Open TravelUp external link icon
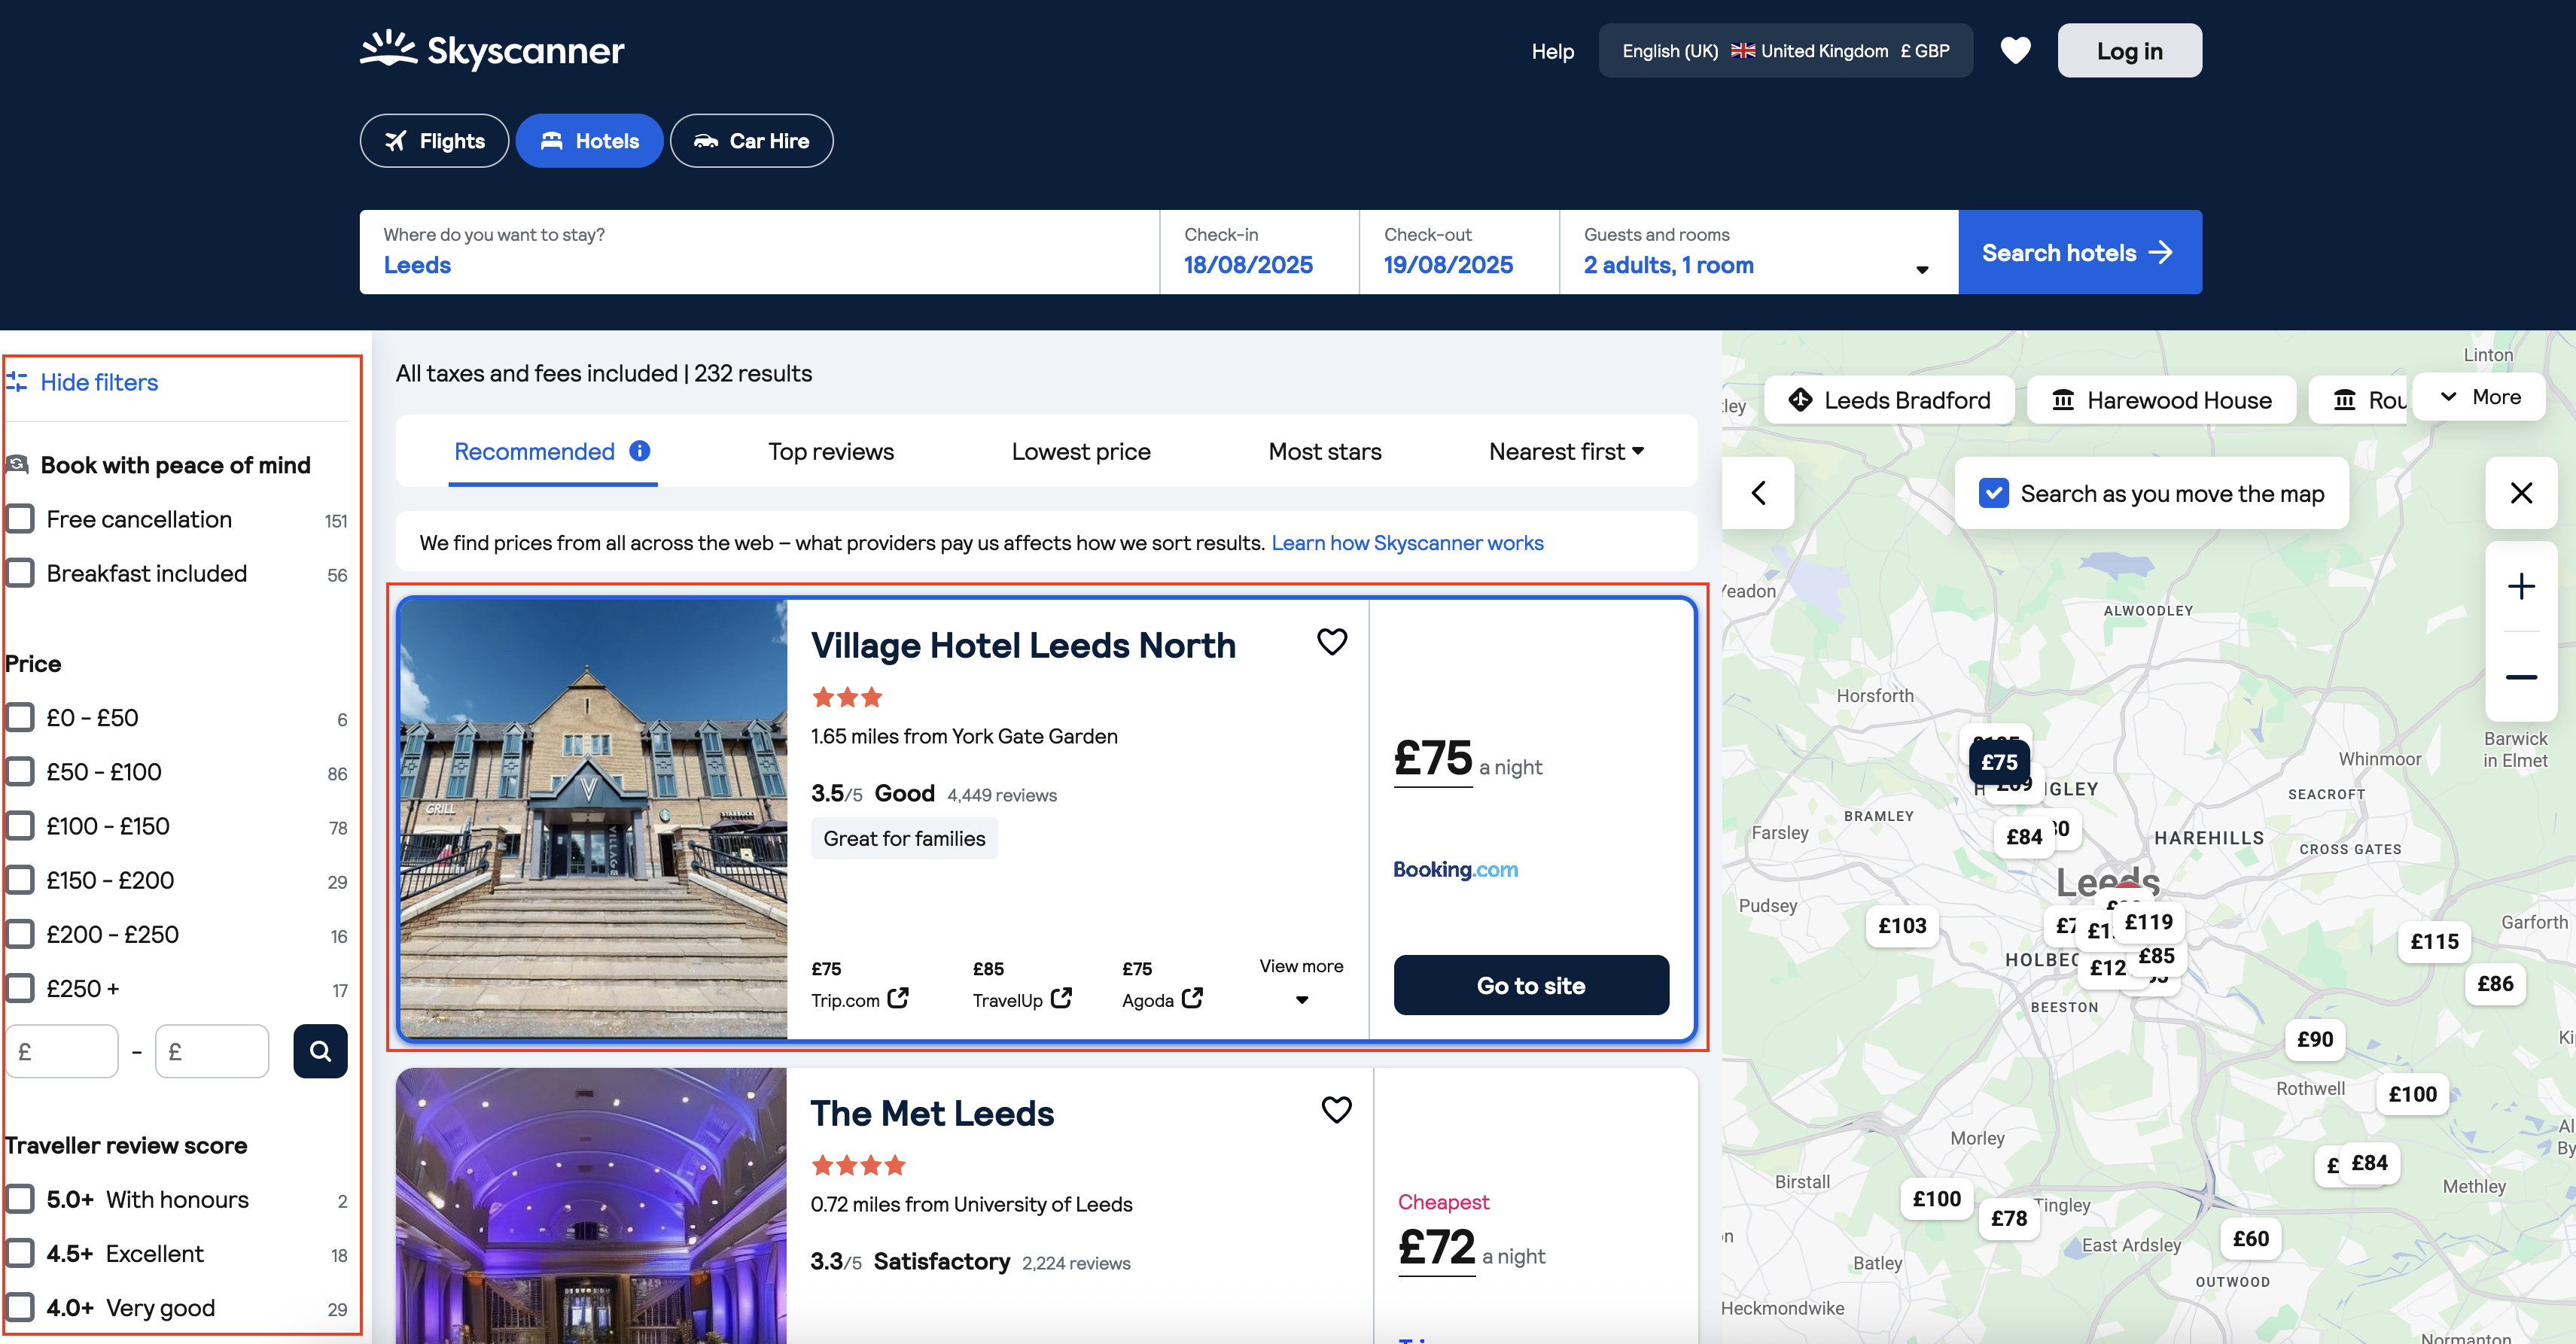The height and width of the screenshot is (1344, 2576). pyautogui.click(x=1061, y=998)
